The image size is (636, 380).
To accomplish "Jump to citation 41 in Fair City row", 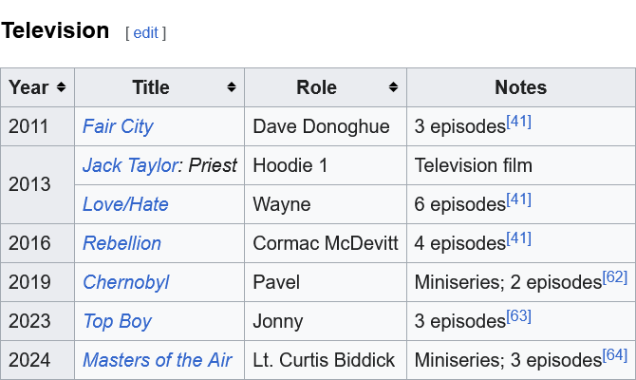I will pyautogui.click(x=518, y=121).
